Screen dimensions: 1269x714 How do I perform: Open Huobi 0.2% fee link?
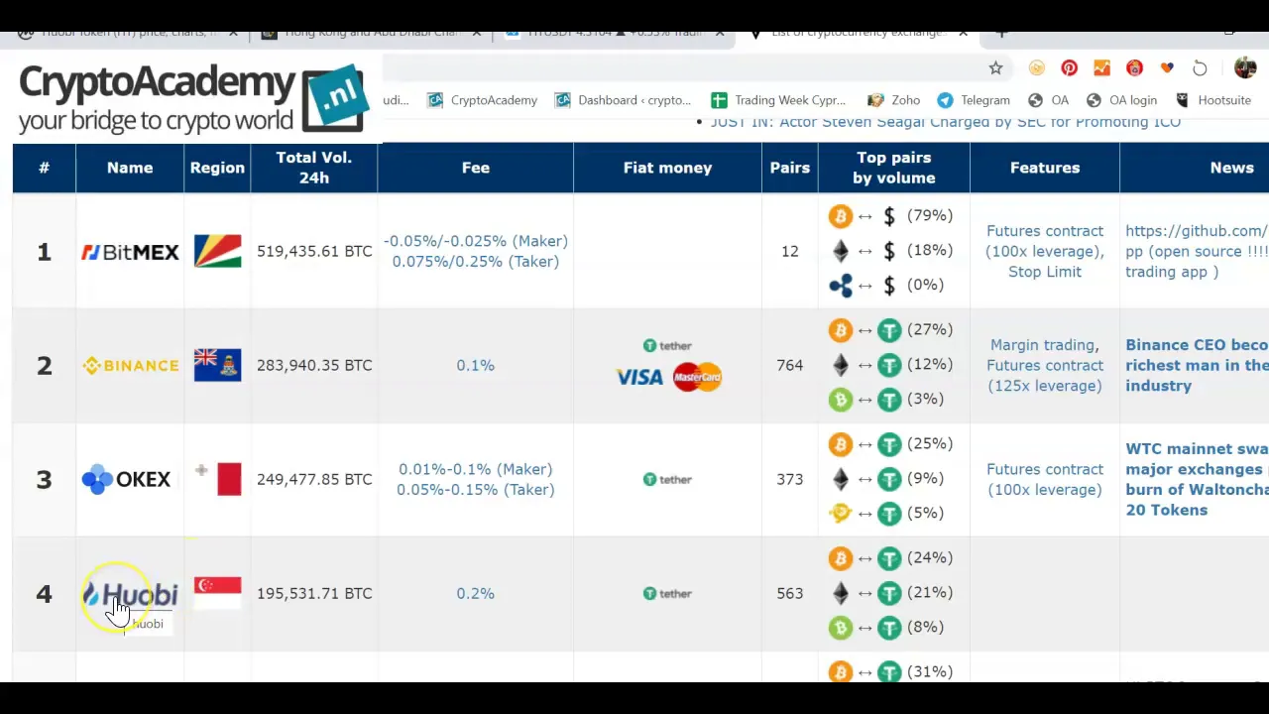[x=476, y=593]
